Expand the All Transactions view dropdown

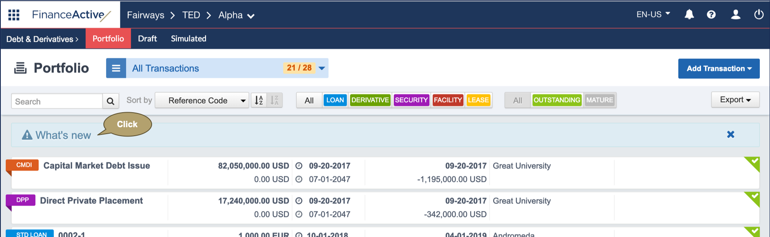(x=322, y=68)
